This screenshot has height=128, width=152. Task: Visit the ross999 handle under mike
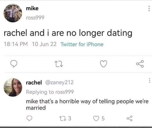35,18
